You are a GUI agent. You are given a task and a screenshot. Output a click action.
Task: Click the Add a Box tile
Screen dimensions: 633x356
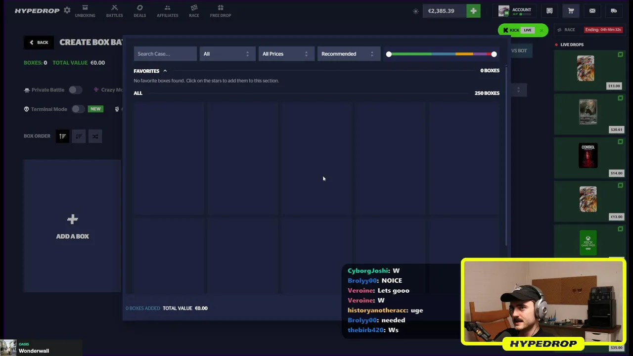click(72, 226)
